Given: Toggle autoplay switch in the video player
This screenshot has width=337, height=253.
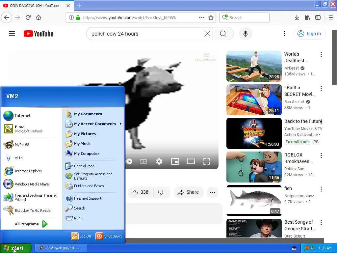Looking at the screenshot, I should tap(129, 161).
